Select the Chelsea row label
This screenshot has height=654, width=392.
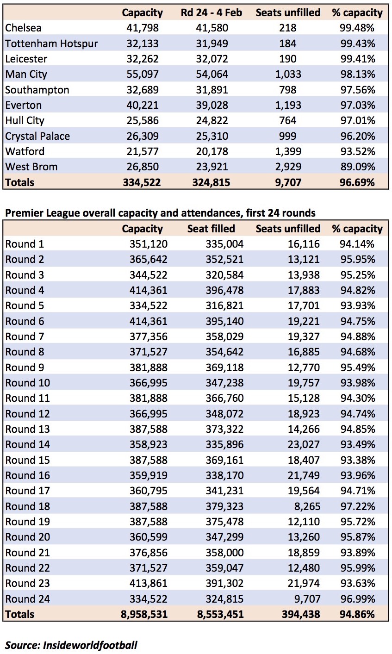coord(23,28)
